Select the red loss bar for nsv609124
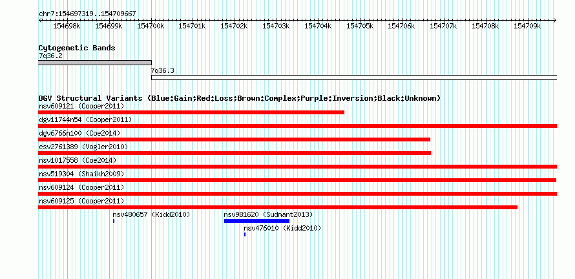Screen dimensions: 575x279 point(297,194)
